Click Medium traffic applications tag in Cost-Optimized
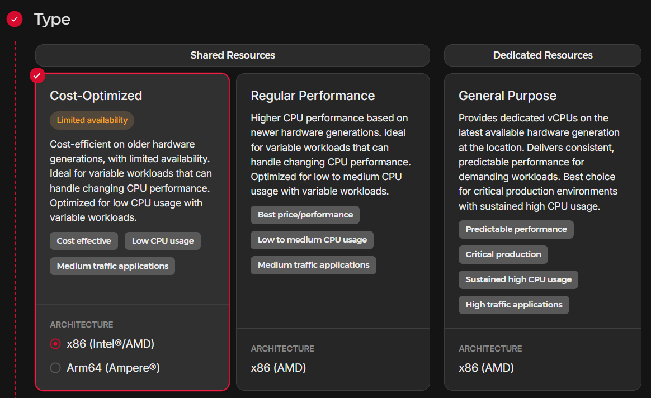Screen dimensions: 651x398 point(112,266)
